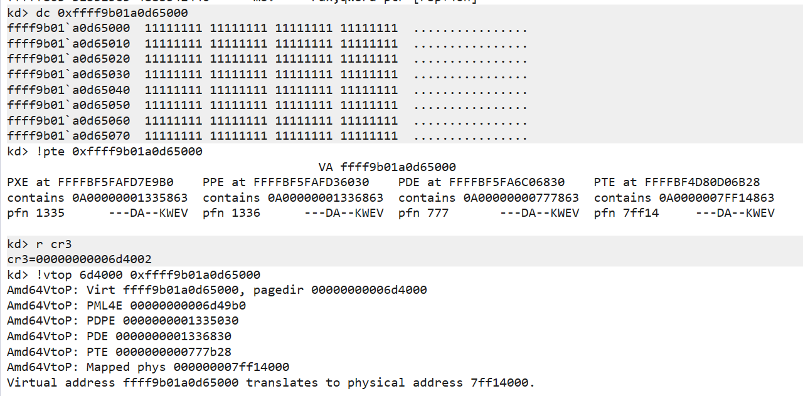The height and width of the screenshot is (396, 803).
Task: Click PTE contents value 0A0000007FF14863
Action: point(716,197)
